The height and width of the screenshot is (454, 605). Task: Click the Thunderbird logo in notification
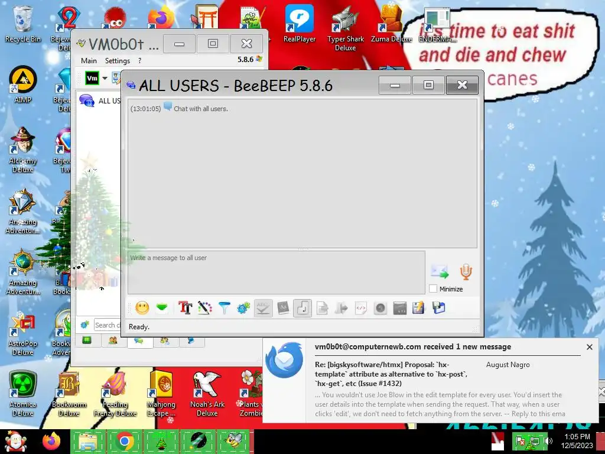click(284, 360)
